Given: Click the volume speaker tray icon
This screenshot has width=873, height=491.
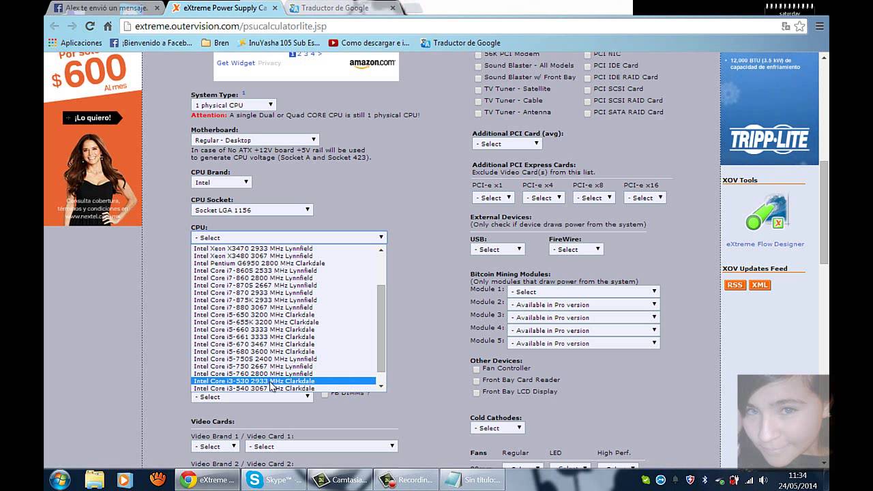Looking at the screenshot, I should [763, 480].
